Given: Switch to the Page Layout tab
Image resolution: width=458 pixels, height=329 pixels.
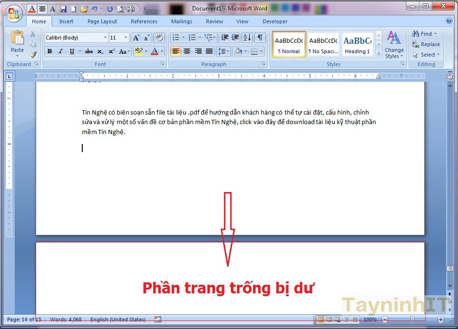Looking at the screenshot, I should (102, 21).
